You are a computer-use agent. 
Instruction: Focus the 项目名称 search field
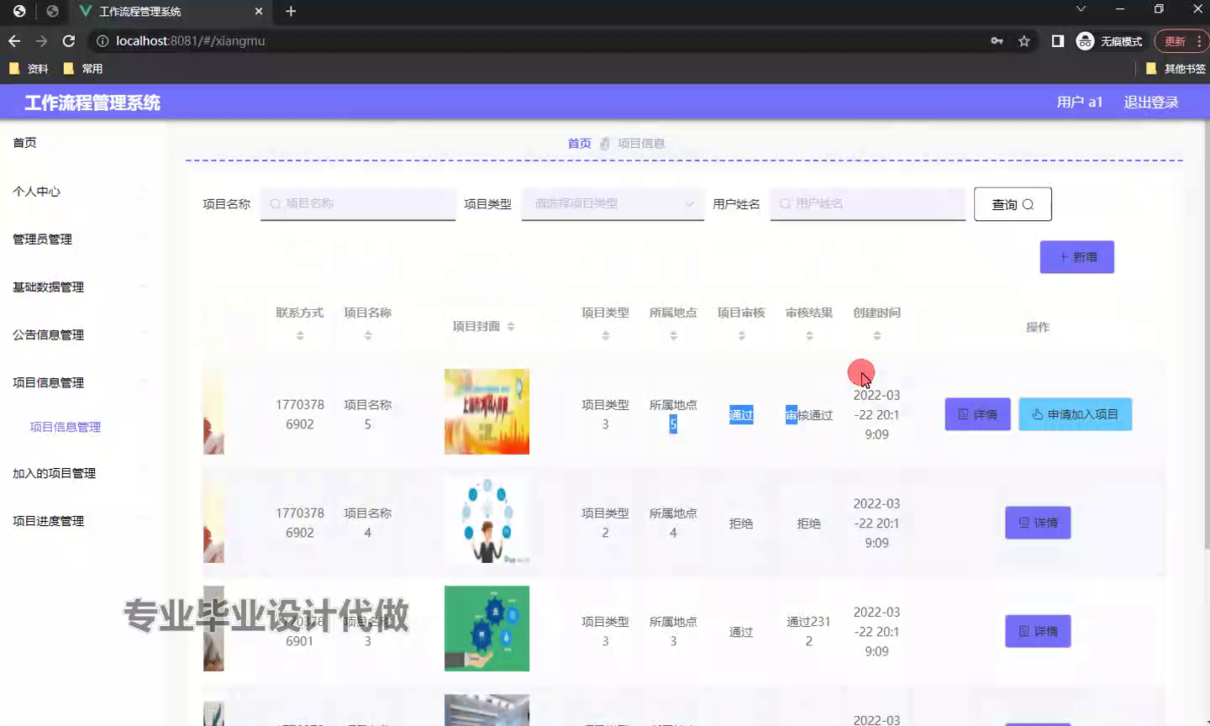(358, 203)
